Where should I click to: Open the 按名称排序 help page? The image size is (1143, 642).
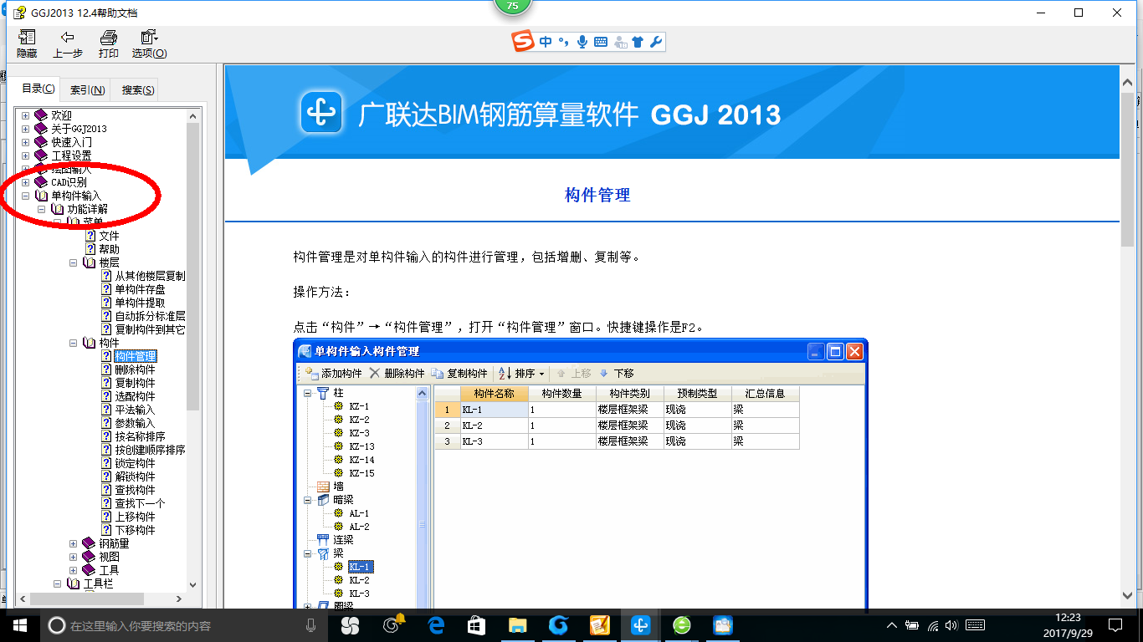[140, 436]
